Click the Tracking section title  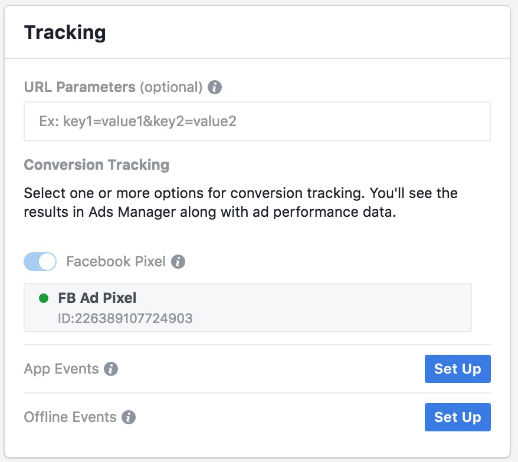pos(65,32)
